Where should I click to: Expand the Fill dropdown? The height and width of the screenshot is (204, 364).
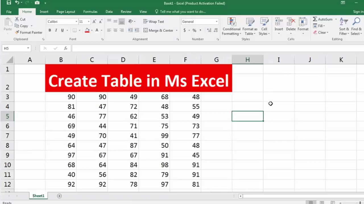point(324,26)
